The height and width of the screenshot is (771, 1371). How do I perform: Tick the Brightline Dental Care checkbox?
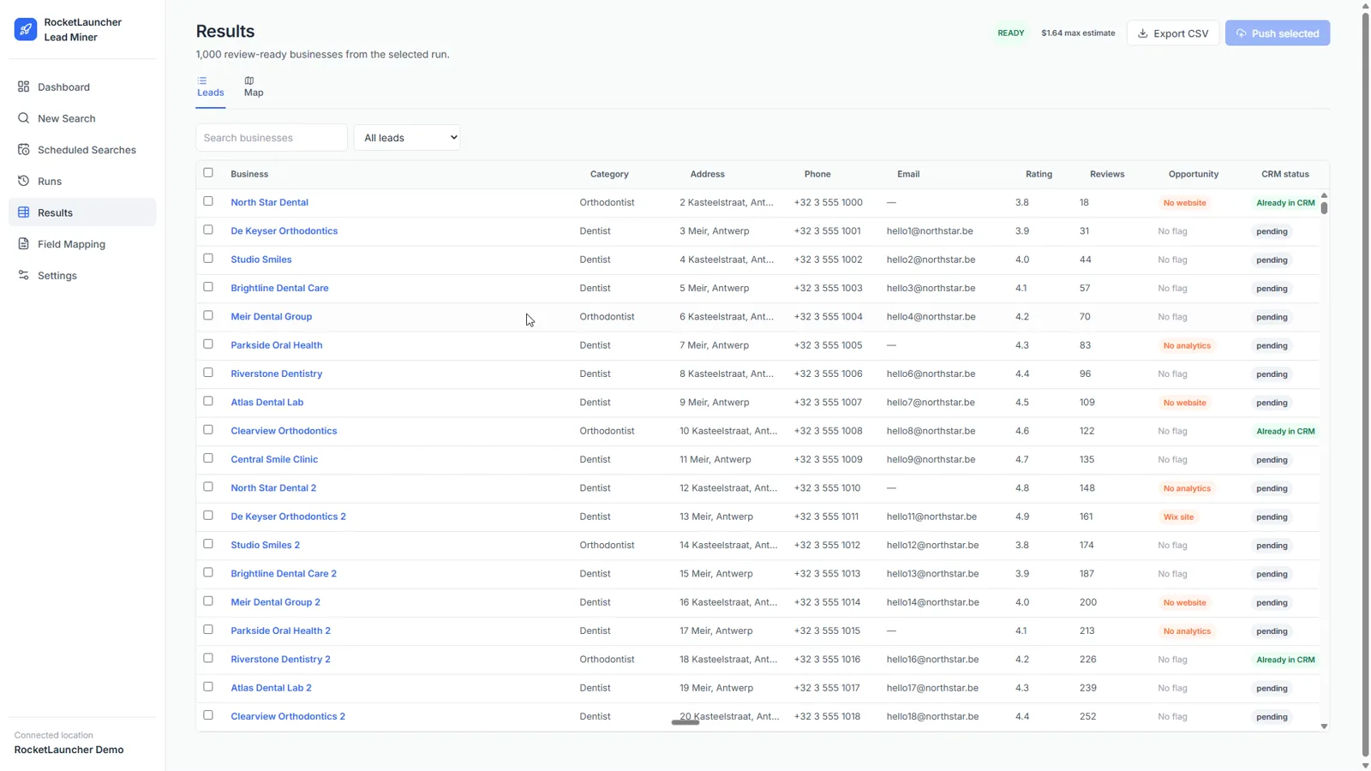(x=208, y=287)
